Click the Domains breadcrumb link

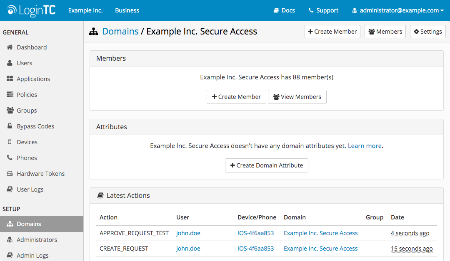pos(120,31)
